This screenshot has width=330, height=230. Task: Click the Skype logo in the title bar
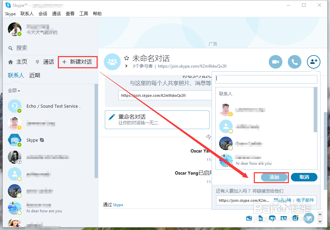(8, 5)
